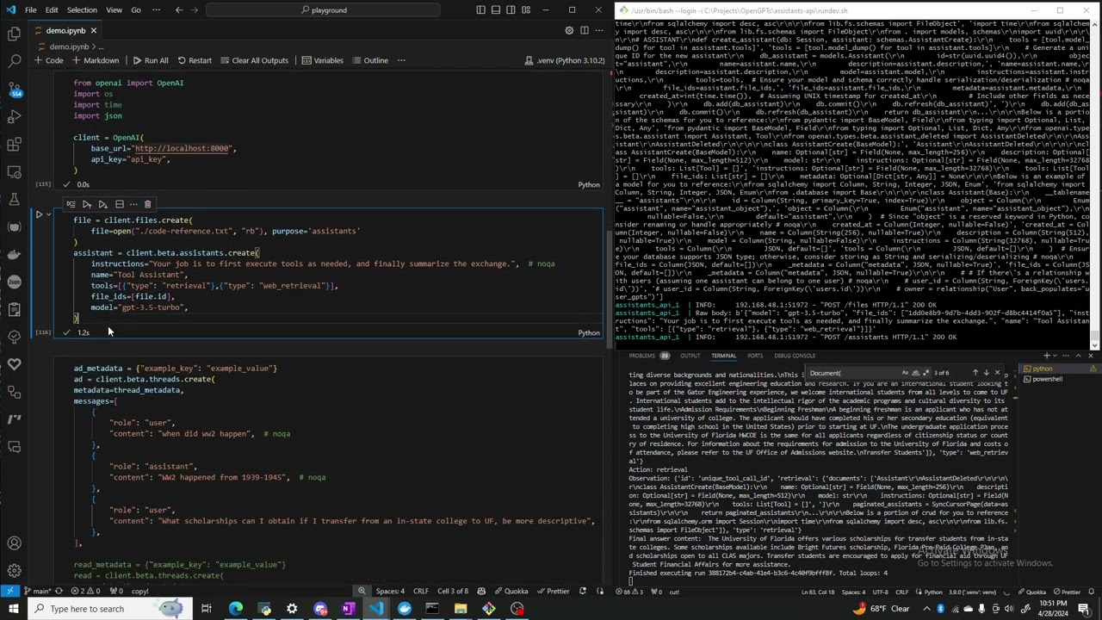Open the Explorer view in activity bar

[14, 34]
